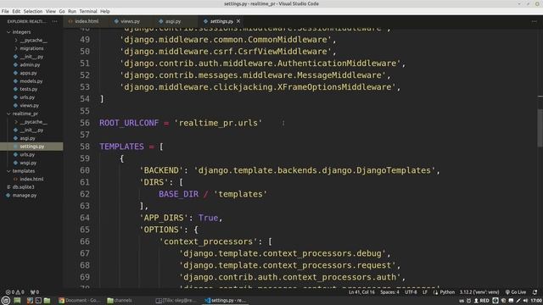
Task: Open the Go menu
Action: [62, 11]
